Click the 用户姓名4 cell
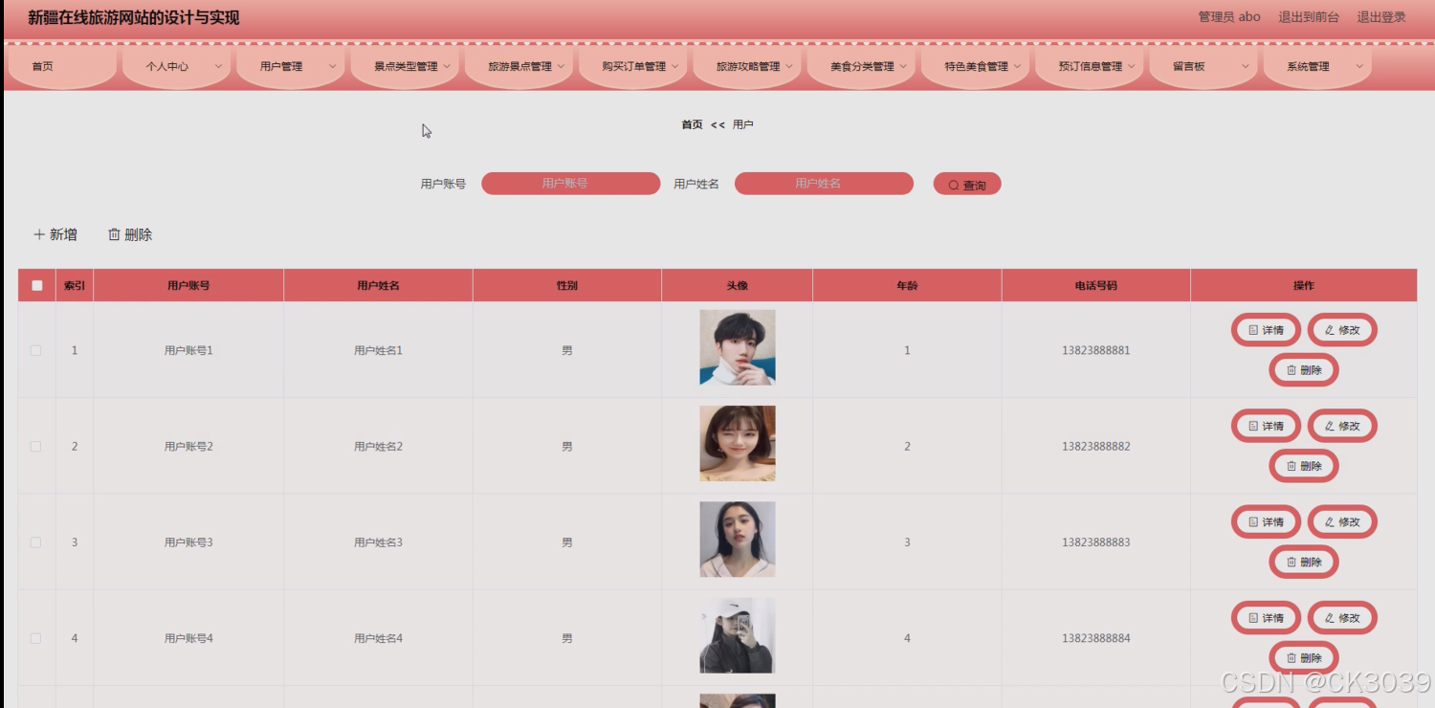This screenshot has width=1435, height=708. pyautogui.click(x=378, y=638)
